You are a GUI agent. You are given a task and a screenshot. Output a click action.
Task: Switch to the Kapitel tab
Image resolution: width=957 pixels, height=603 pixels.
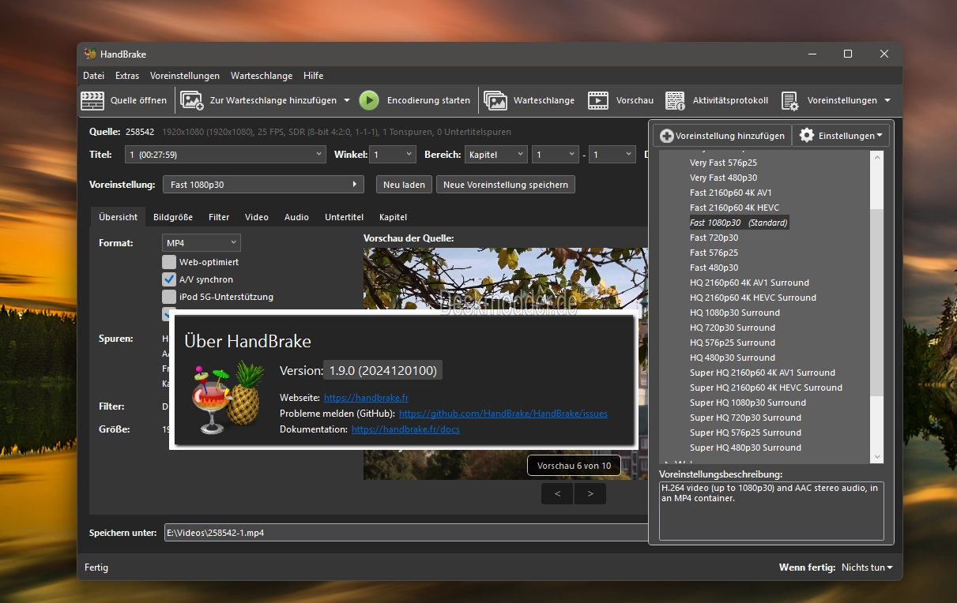[x=394, y=217]
